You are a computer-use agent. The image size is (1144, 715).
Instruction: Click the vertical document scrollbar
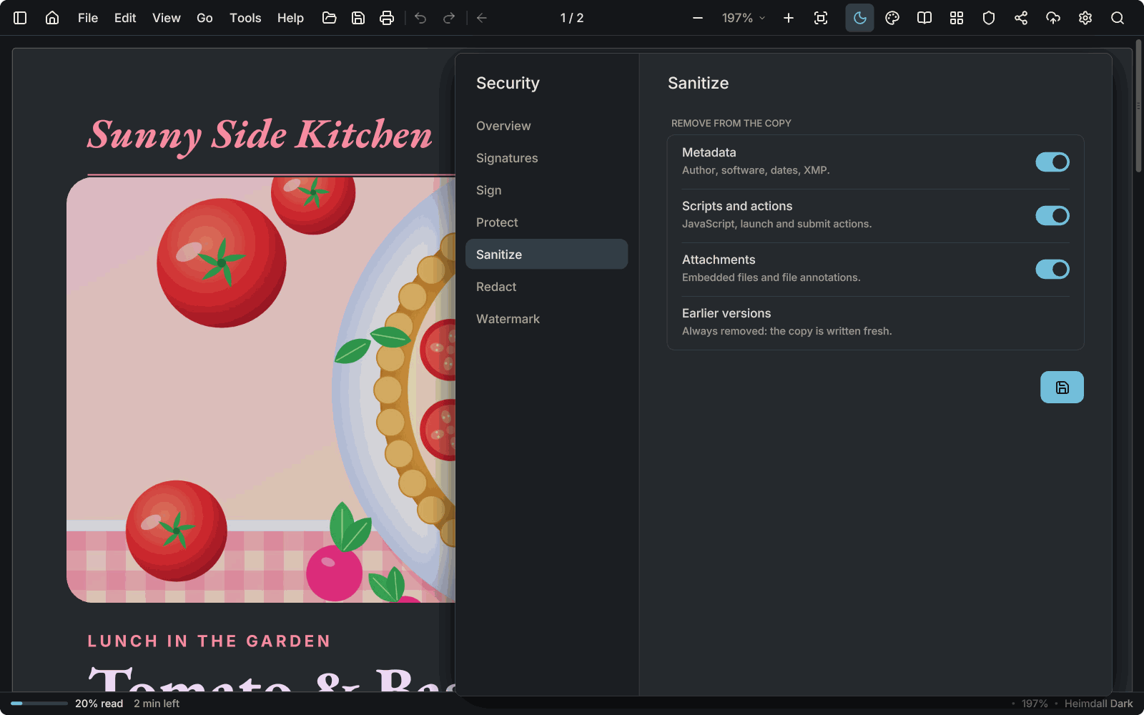1138,107
